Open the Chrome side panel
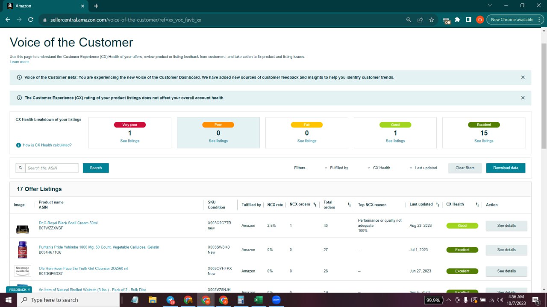Image resolution: width=547 pixels, height=307 pixels. pos(469,20)
